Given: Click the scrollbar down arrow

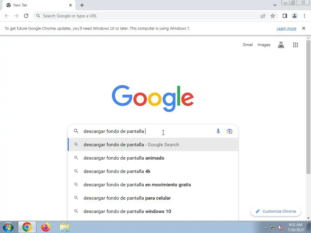Looking at the screenshot, I should tap(308, 218).
